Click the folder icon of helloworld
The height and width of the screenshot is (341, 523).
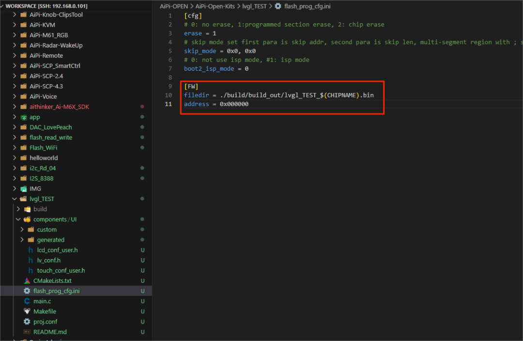(23, 158)
